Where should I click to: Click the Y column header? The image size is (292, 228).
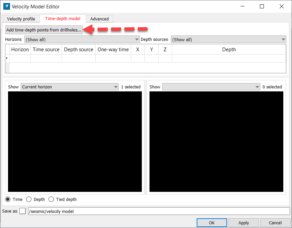(x=152, y=50)
